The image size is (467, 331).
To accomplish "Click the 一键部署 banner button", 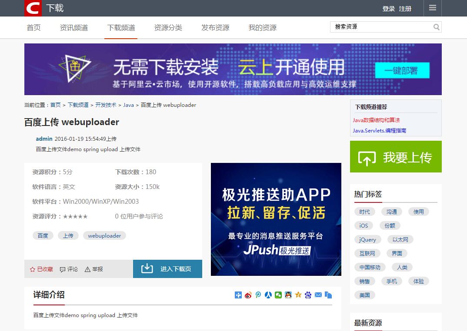I will (402, 70).
